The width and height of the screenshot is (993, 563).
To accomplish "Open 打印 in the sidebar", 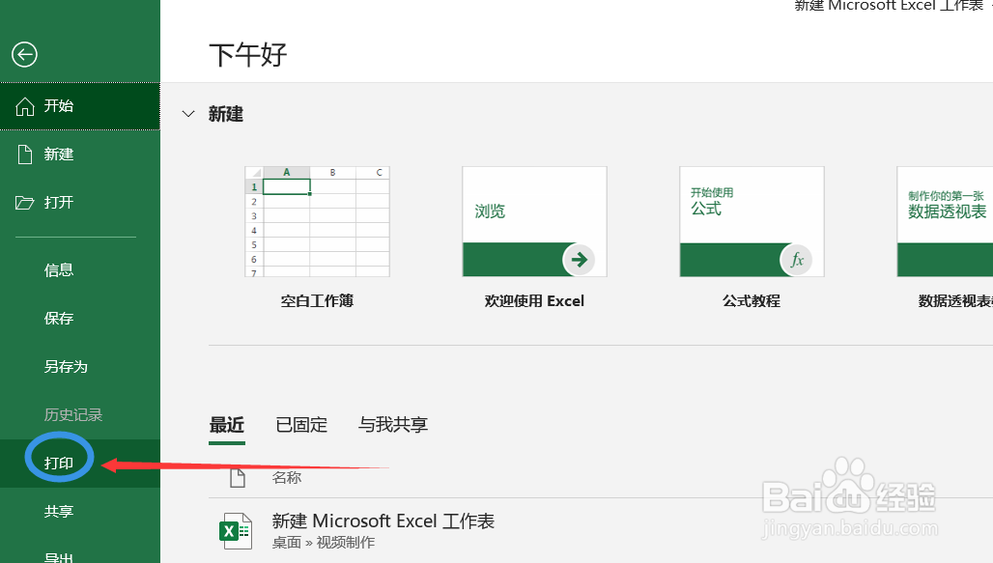I will (80, 463).
